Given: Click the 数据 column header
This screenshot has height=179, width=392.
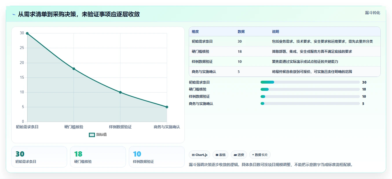Looking at the screenshot, I should (x=241, y=32).
